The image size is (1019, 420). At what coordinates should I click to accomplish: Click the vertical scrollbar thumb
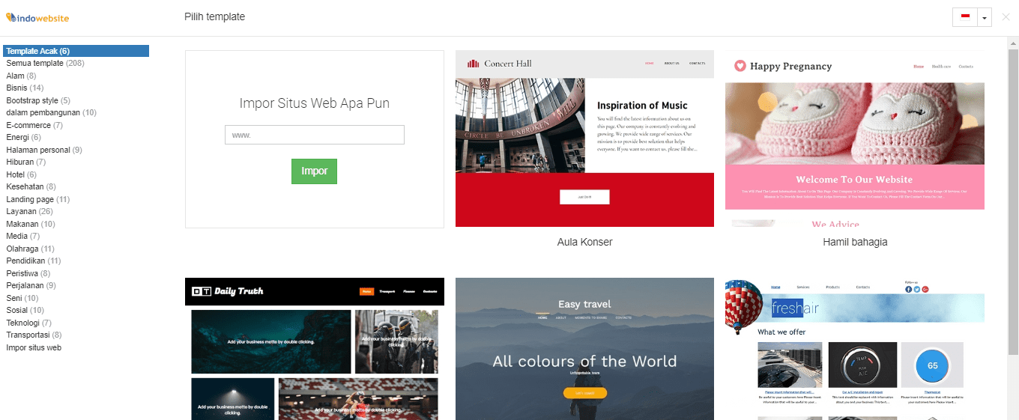[x=1013, y=195]
